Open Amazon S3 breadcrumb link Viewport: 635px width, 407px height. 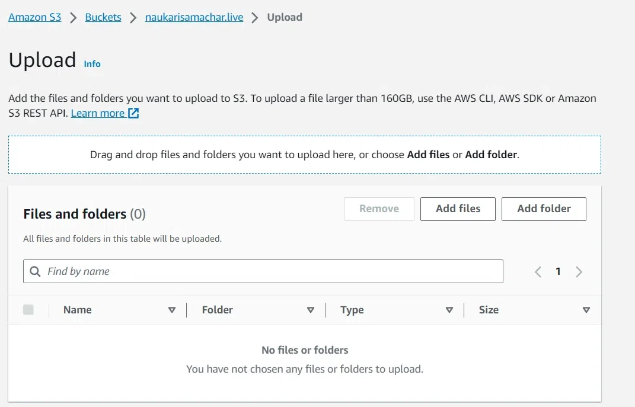pos(35,17)
